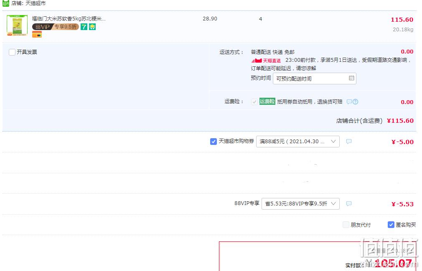Click the 88VIP 专享9.5折 badge
This screenshot has height=271, width=422.
(x=56, y=27)
